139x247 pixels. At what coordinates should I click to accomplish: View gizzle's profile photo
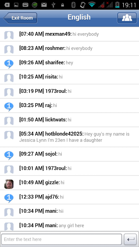pyautogui.click(x=9, y=184)
